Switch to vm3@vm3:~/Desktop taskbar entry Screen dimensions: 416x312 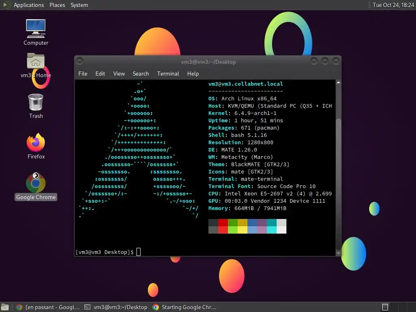click(116, 307)
